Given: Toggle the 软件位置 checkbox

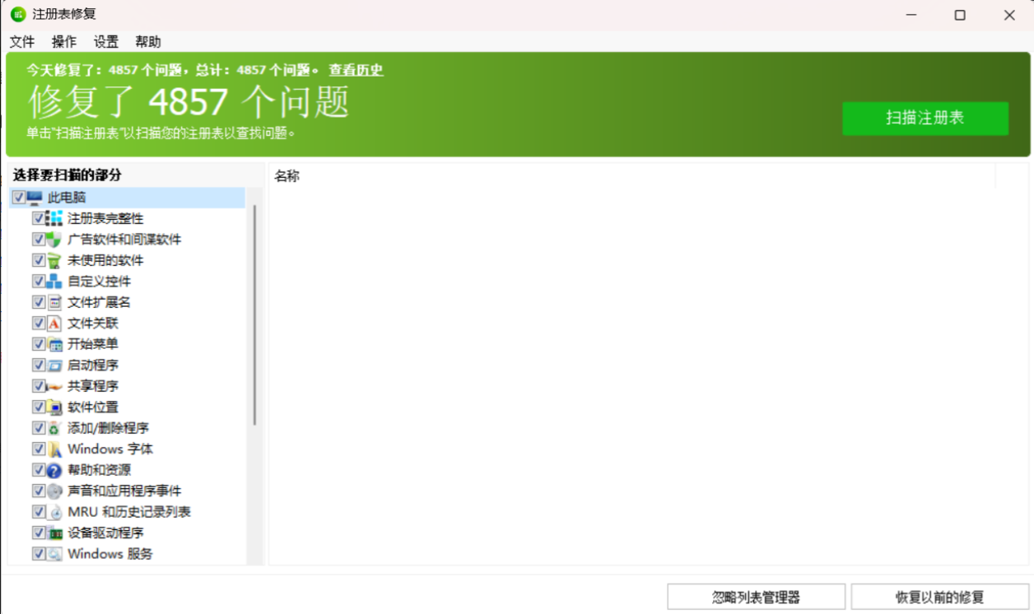Looking at the screenshot, I should point(39,407).
